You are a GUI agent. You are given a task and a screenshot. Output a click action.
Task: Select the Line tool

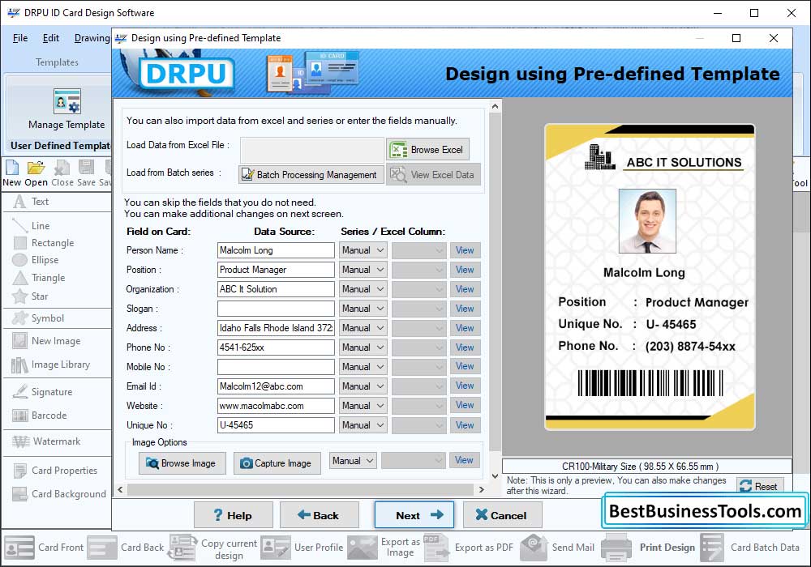pos(31,226)
